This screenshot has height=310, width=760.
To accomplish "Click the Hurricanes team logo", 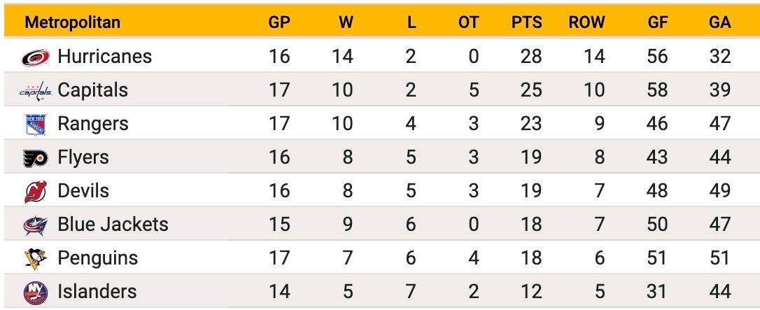I will [36, 57].
